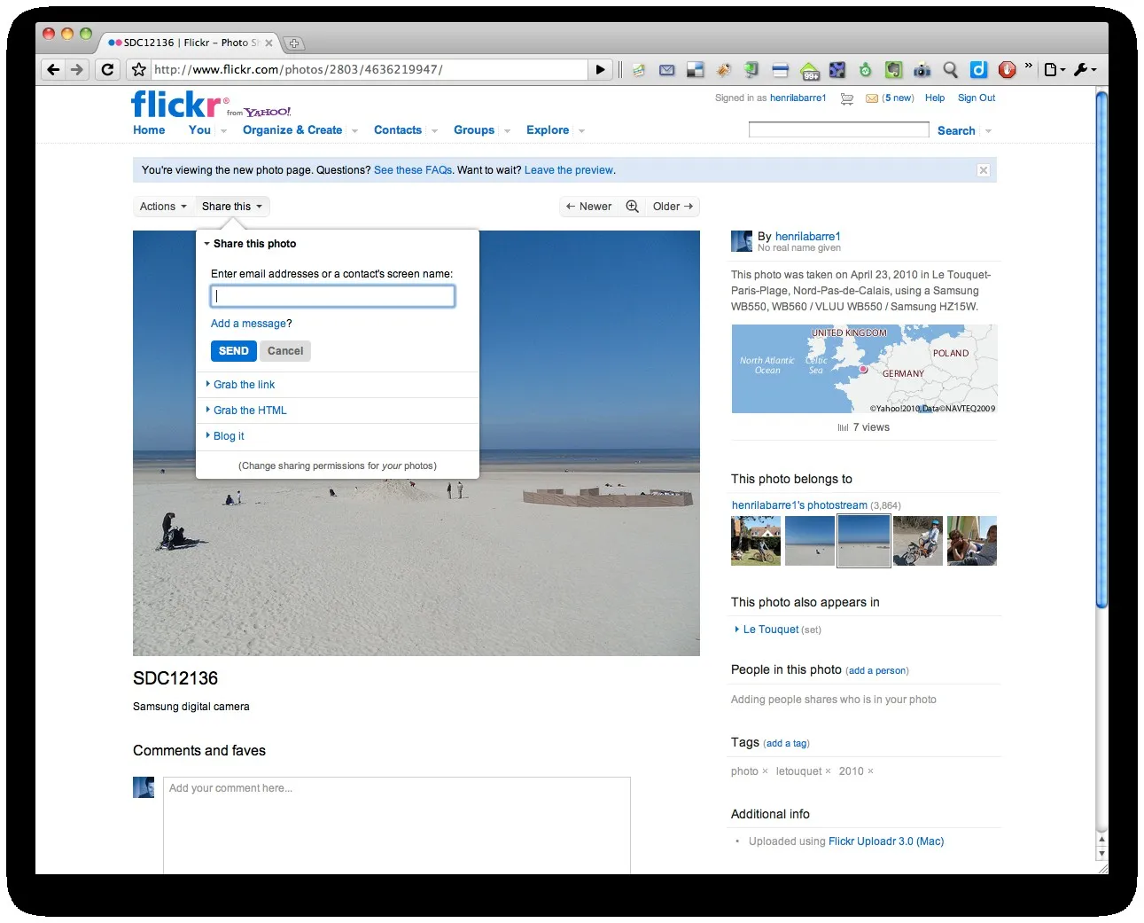Click the Go arrow beside the address bar
1144x923 pixels.
pos(601,69)
